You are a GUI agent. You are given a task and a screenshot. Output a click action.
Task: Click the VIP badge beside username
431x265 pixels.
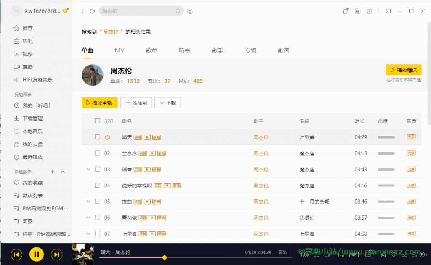(65, 11)
